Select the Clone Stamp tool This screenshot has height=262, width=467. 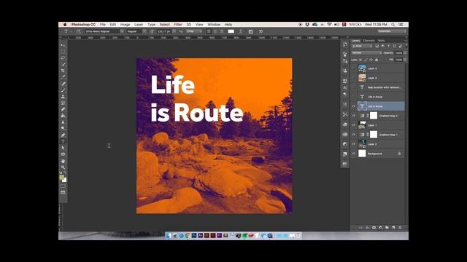pos(63,97)
